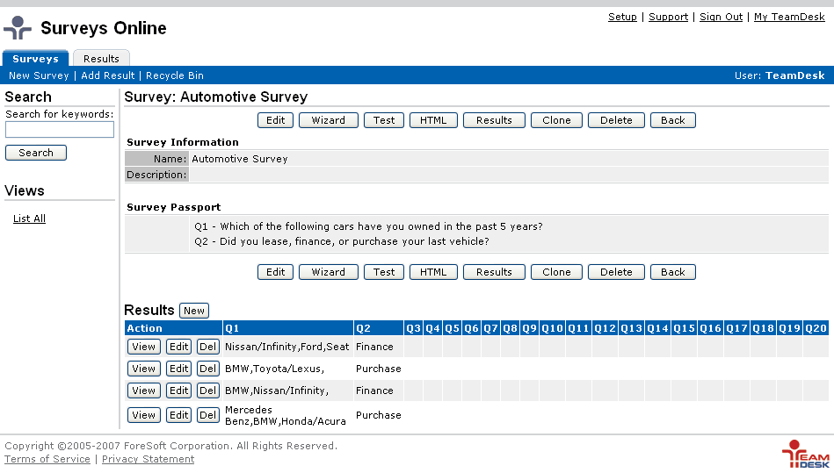Screen dimensions: 834x473
Task: Click the bottom Delete button
Action: click(x=616, y=272)
